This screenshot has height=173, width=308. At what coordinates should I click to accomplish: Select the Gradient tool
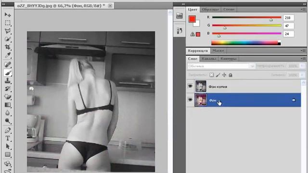pyautogui.click(x=8, y=105)
